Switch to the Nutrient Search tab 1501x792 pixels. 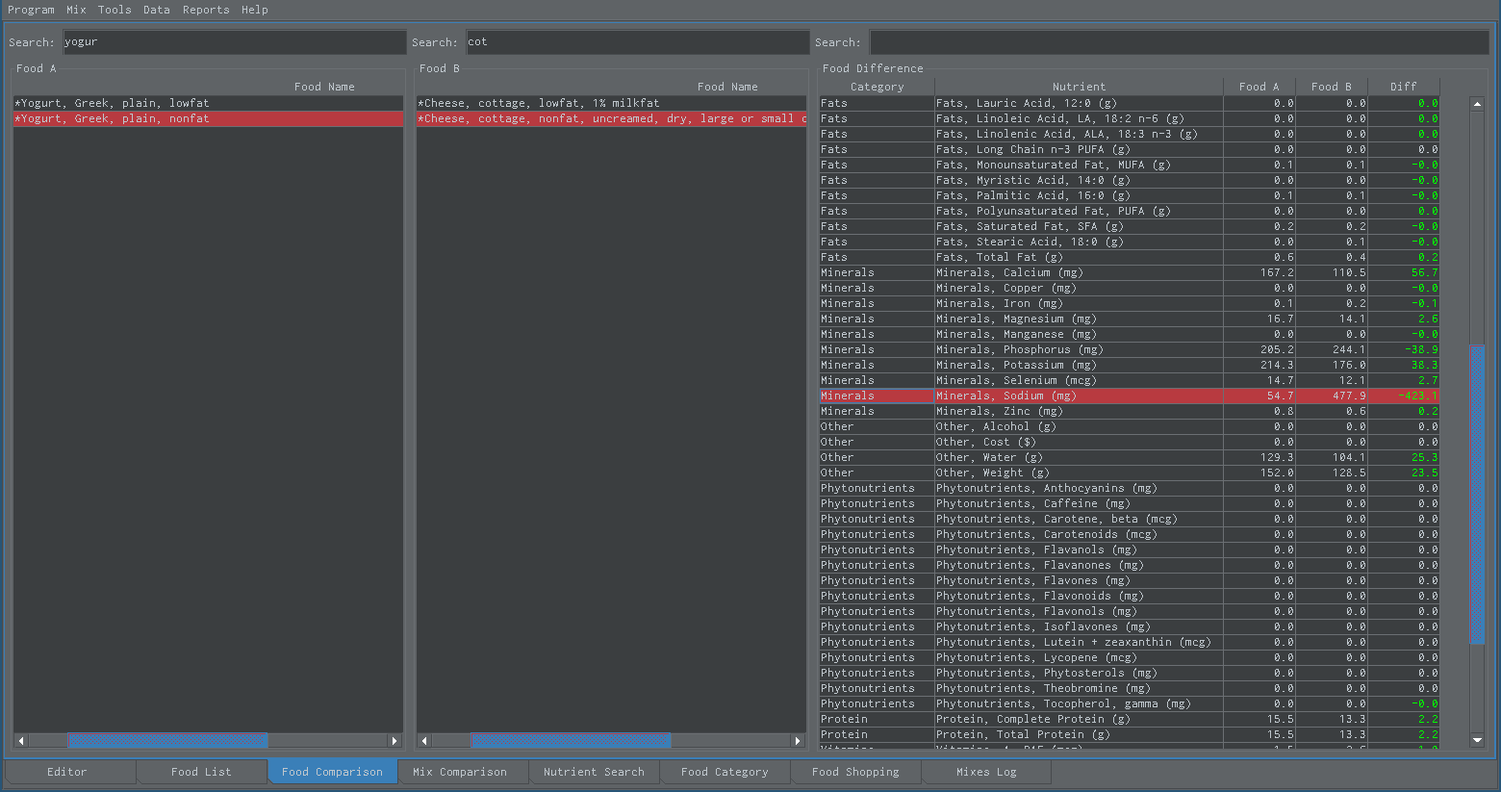click(x=594, y=772)
